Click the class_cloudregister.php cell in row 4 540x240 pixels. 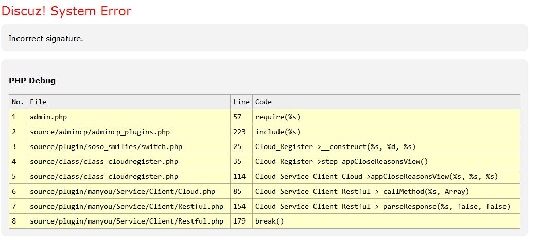coord(129,161)
